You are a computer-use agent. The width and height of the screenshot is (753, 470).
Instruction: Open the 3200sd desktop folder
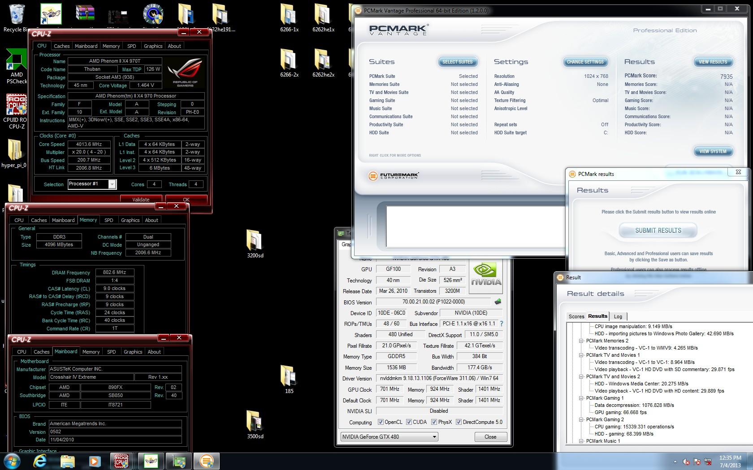tap(255, 244)
